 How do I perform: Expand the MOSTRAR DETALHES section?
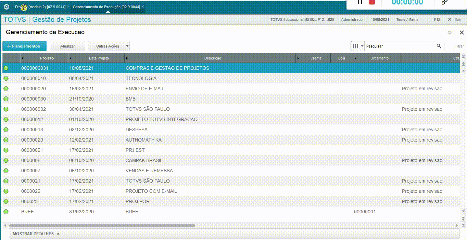point(36,234)
